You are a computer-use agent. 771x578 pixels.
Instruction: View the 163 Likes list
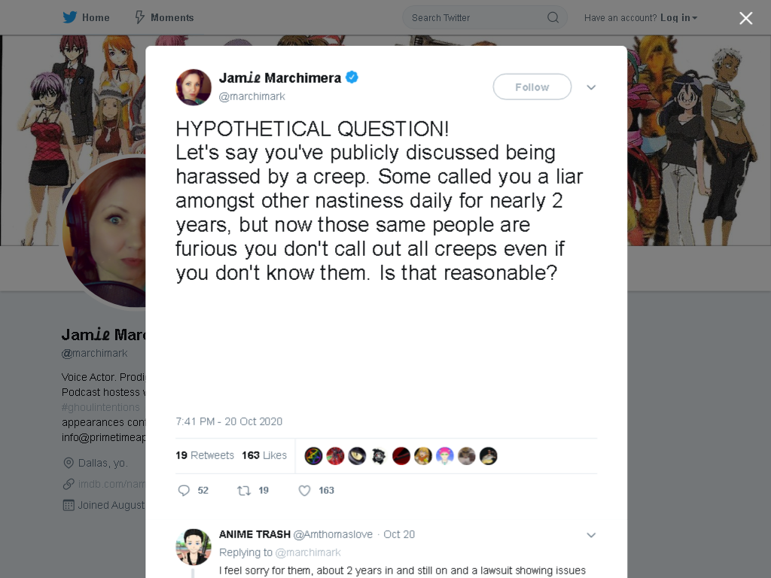(264, 455)
